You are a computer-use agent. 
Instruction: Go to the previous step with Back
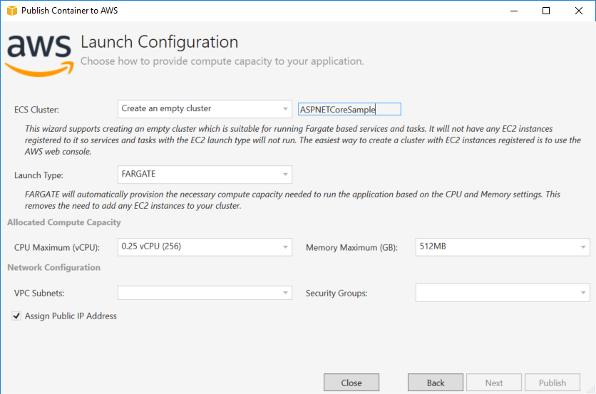436,383
